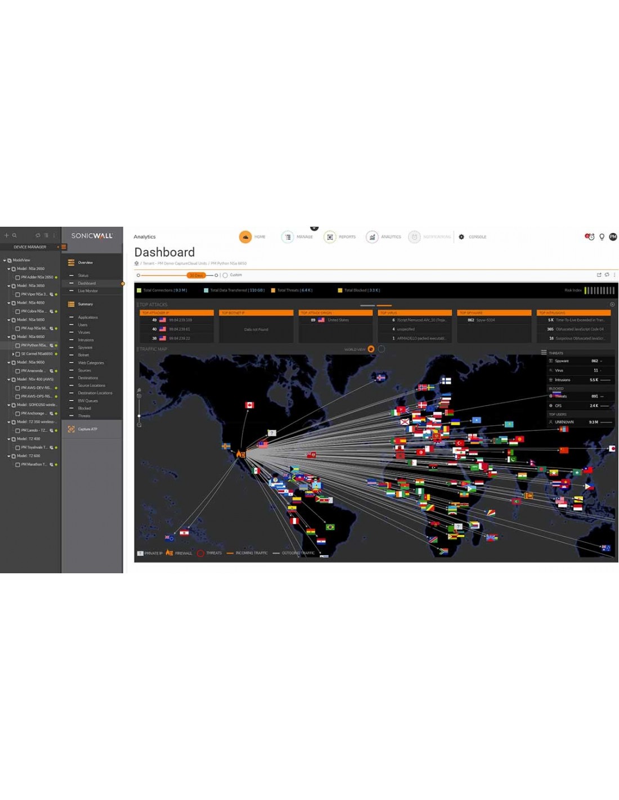
Task: Collapse the ModelView root node
Action: click(x=5, y=260)
